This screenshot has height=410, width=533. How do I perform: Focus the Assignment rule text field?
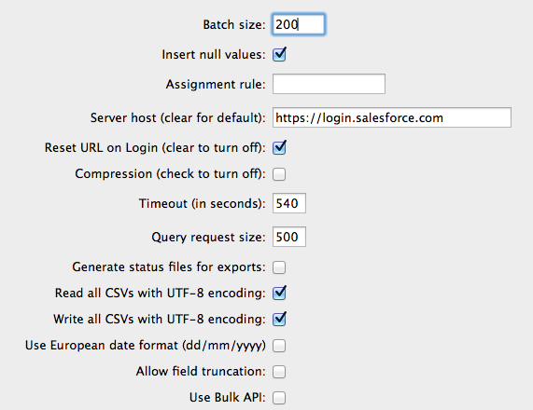329,84
